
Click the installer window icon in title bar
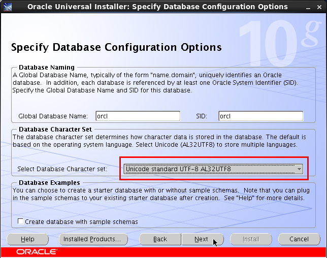(8, 7)
